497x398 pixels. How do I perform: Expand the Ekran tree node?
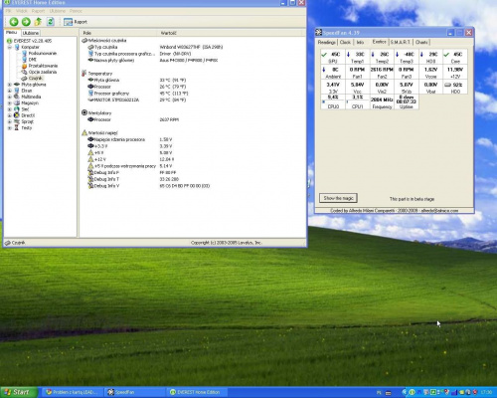[x=10, y=91]
